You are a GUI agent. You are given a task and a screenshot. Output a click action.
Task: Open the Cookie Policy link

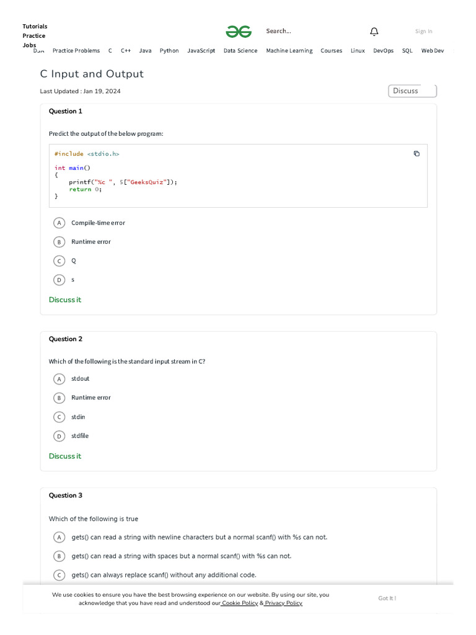pos(240,603)
